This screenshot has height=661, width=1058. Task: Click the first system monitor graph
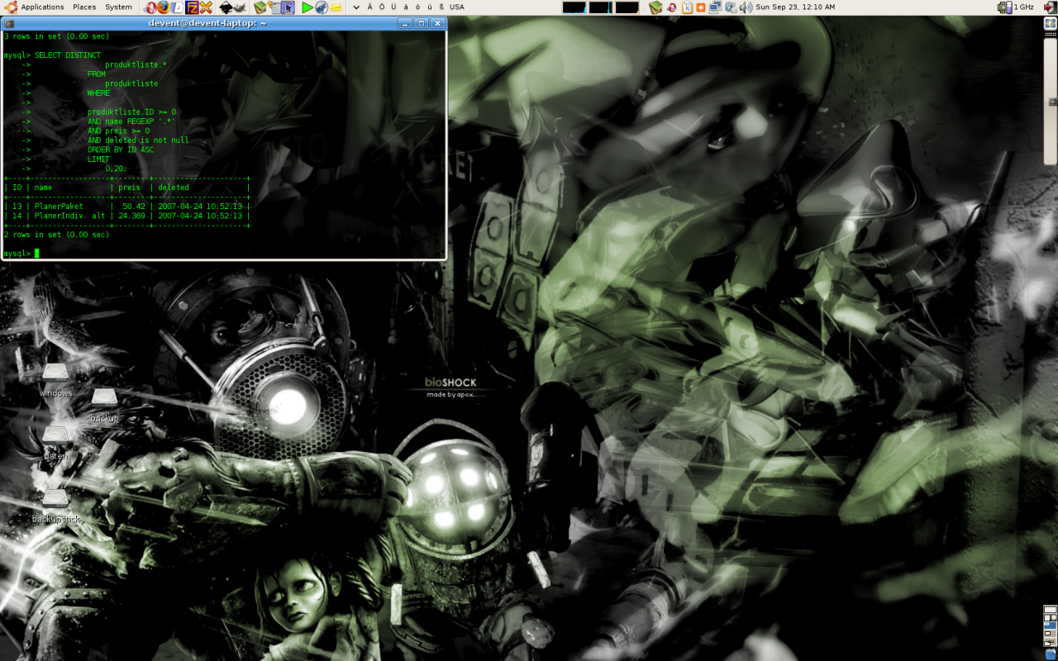pyautogui.click(x=574, y=7)
